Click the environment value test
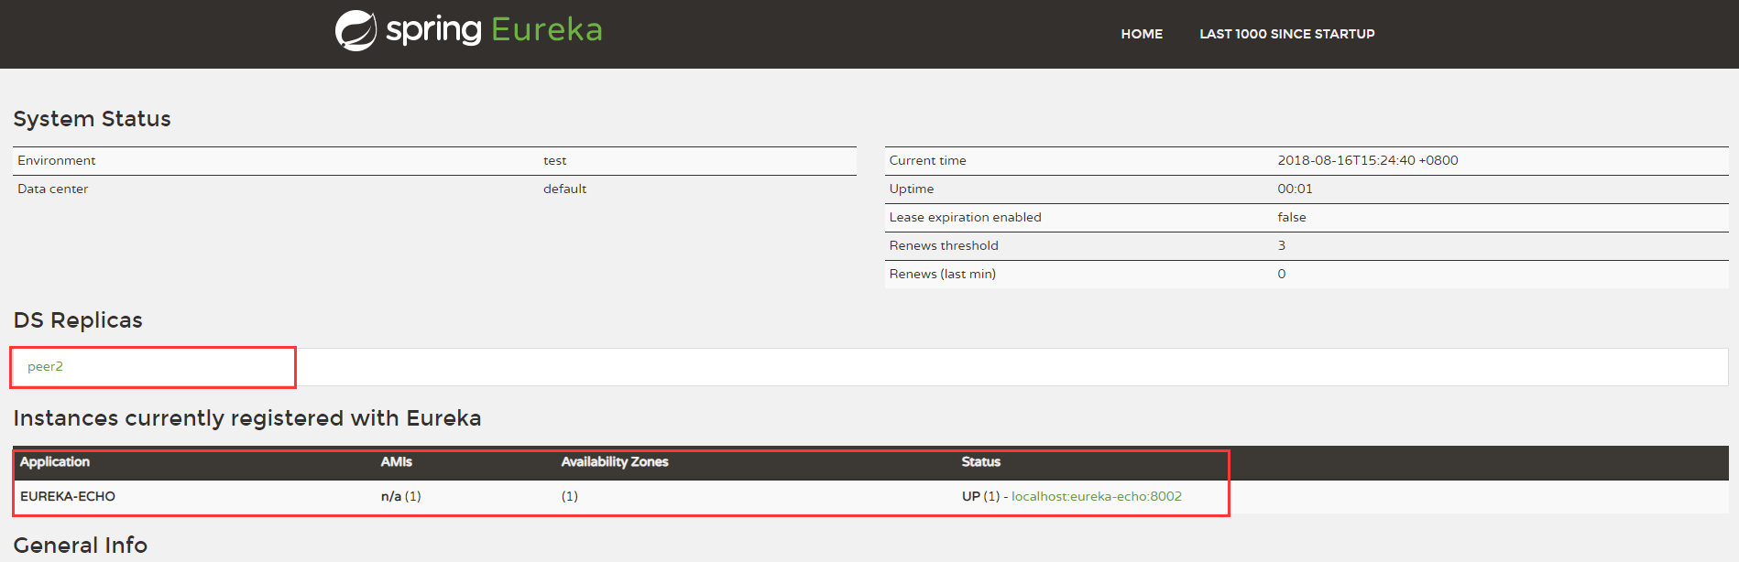This screenshot has width=1739, height=562. [555, 160]
